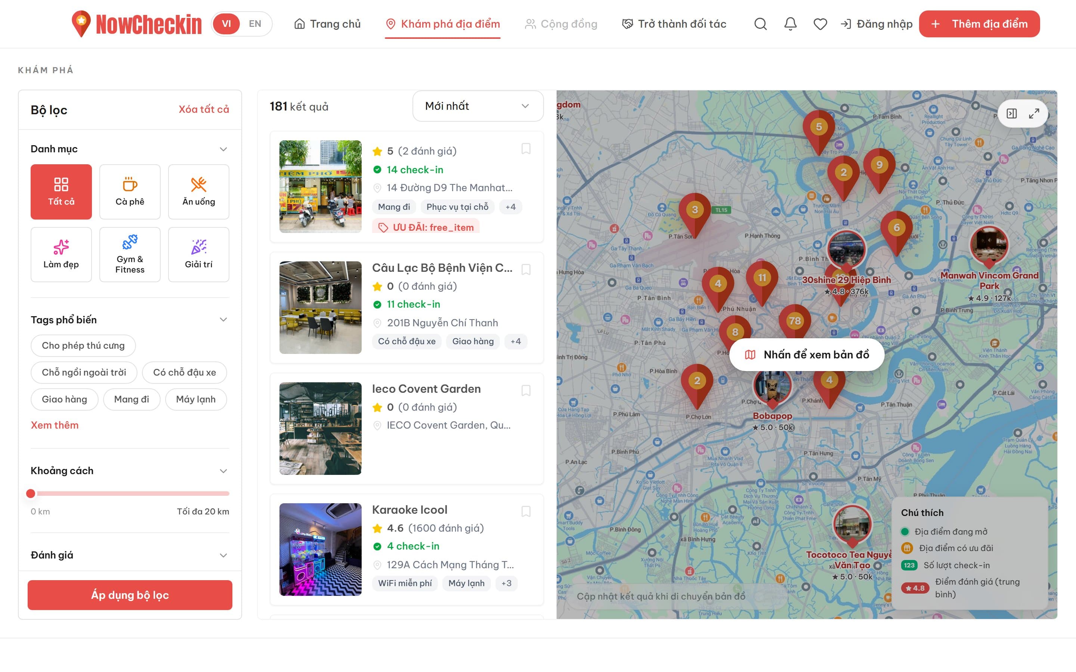The height and width of the screenshot is (672, 1076).
Task: Expand Đánh giá section
Action: [x=223, y=555]
